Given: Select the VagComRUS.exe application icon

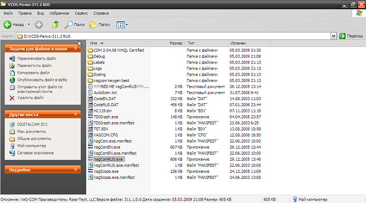Looking at the screenshot, I should 90,159.
